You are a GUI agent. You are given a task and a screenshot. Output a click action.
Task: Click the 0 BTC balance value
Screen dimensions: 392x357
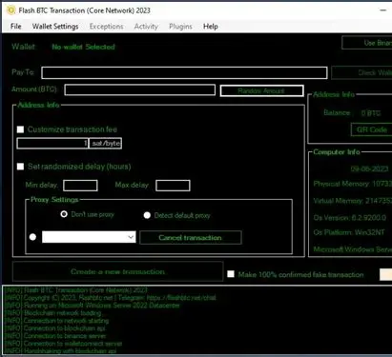tap(371, 113)
